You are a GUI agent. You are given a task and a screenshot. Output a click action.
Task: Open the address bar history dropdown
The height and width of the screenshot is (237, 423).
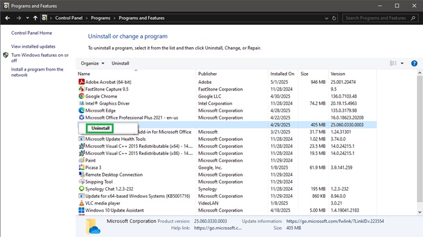(326, 18)
